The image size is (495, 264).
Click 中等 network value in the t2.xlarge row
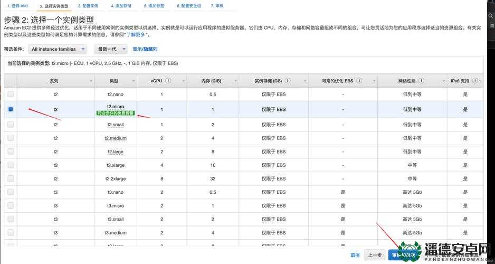412,165
